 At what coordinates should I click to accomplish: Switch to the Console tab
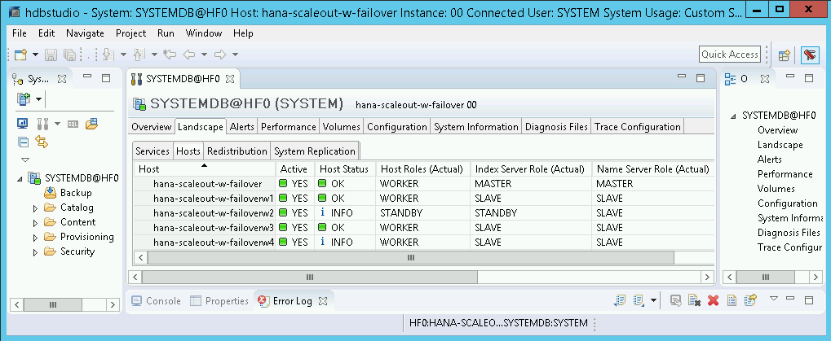[x=162, y=301]
